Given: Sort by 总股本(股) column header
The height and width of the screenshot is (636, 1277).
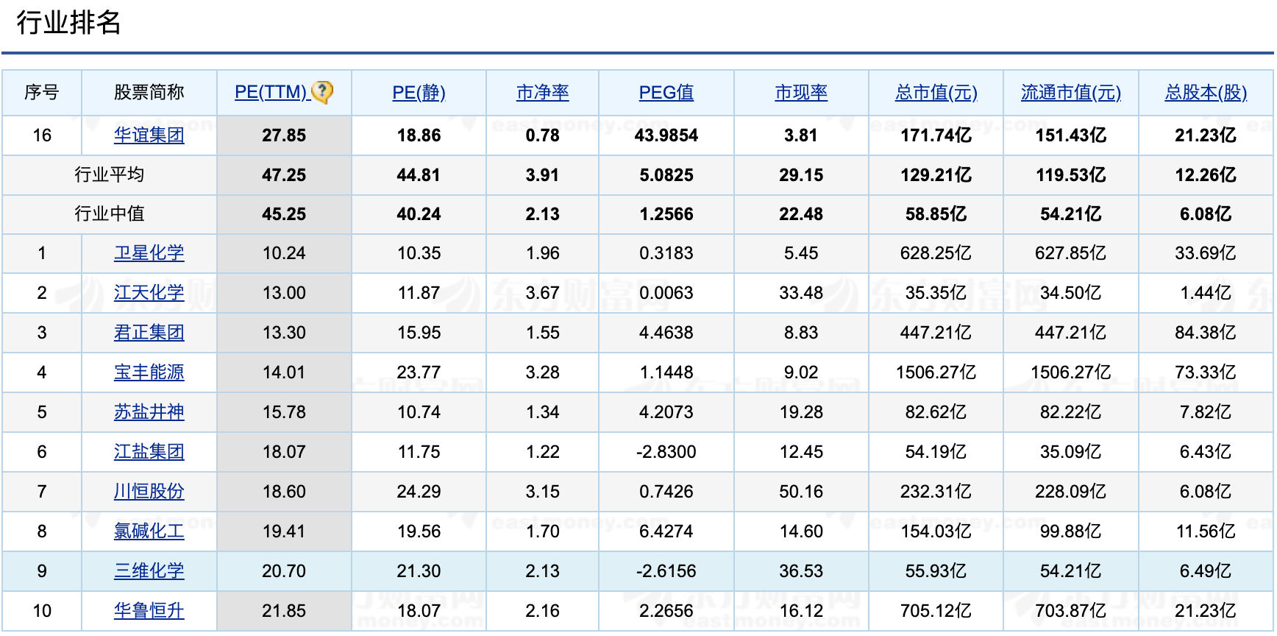Looking at the screenshot, I should point(1206,93).
